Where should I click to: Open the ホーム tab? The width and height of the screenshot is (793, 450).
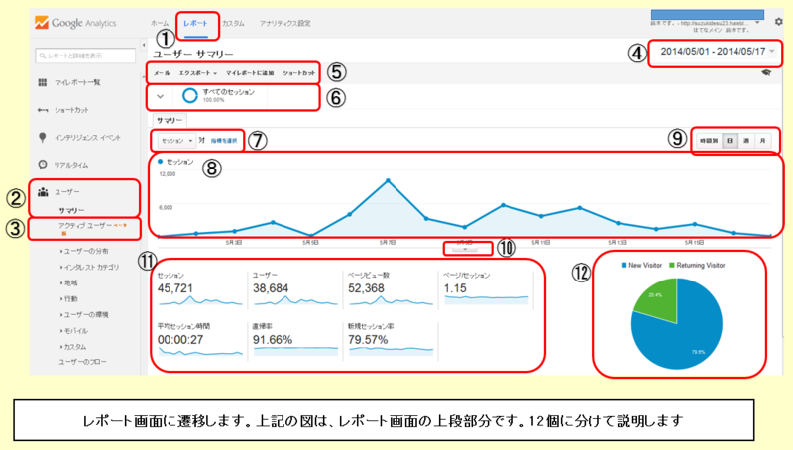click(160, 23)
